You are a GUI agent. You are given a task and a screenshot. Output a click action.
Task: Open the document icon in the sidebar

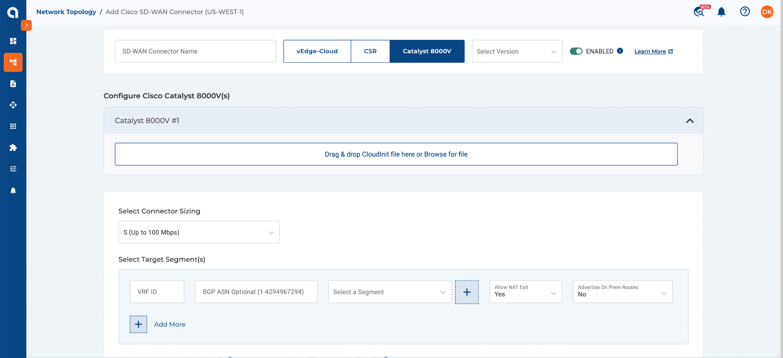13,84
